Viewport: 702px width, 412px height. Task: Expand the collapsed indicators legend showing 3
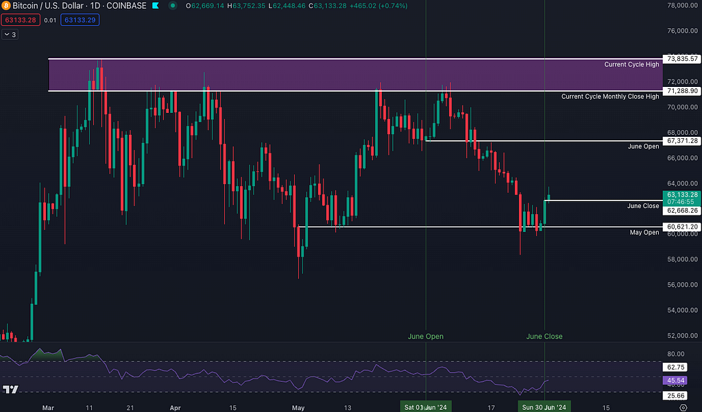10,34
